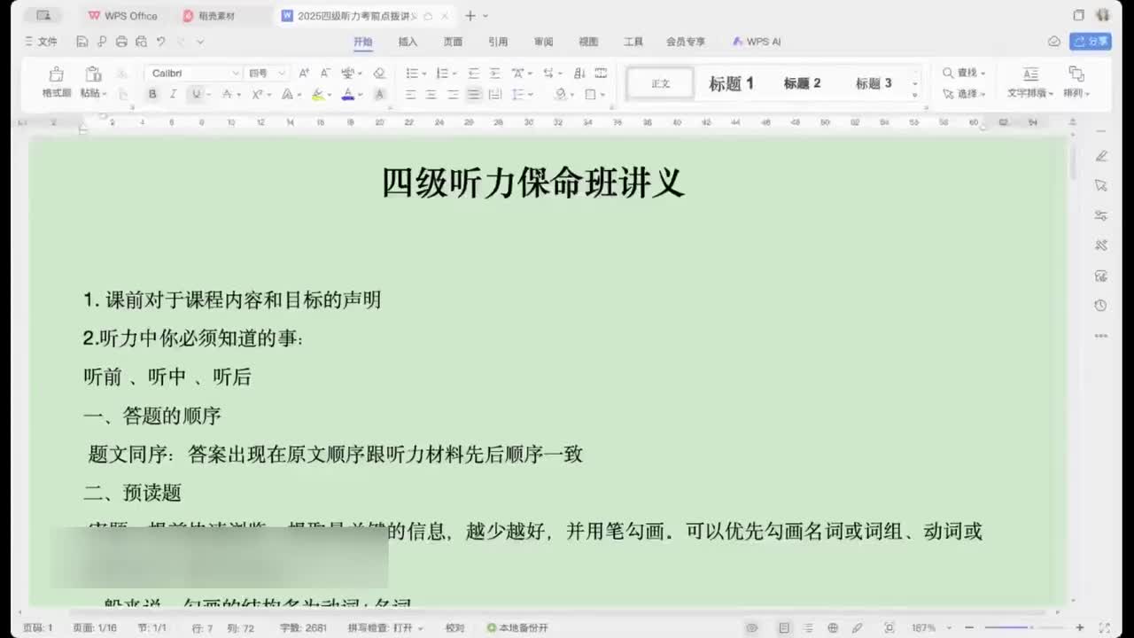Click the bulleted list icon
This screenshot has height=638, width=1134.
click(x=411, y=74)
